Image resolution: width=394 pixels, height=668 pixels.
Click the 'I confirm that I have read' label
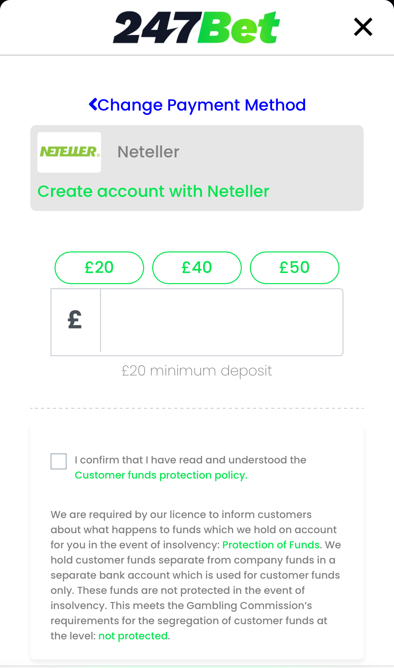click(x=190, y=460)
